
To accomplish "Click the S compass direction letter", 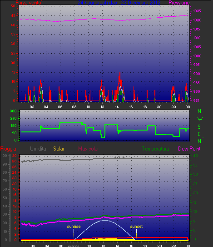I will [199, 126].
